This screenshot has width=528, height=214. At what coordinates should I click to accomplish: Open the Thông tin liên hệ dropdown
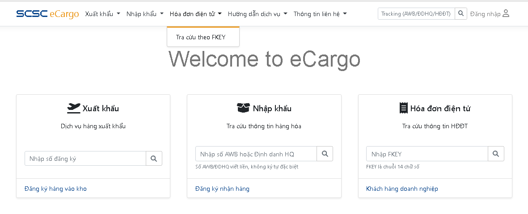tap(320, 14)
